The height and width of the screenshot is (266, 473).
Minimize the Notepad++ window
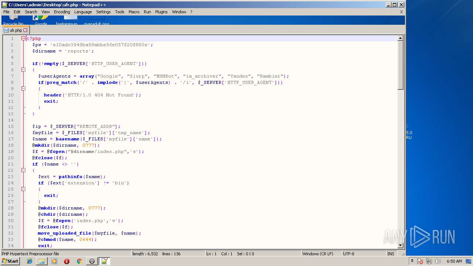tap(388, 5)
